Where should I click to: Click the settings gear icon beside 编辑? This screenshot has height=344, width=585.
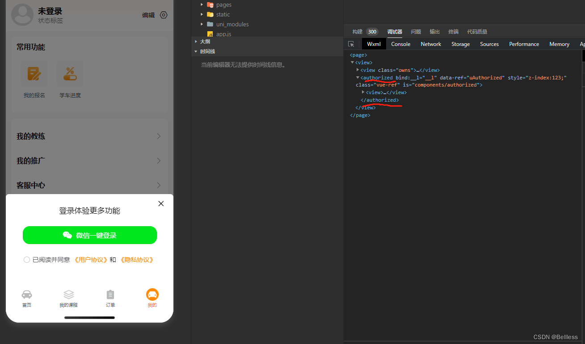click(164, 15)
